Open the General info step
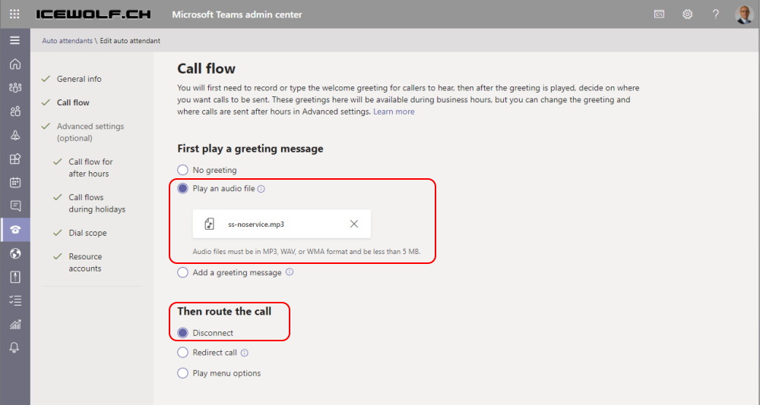760x405 pixels. point(79,79)
